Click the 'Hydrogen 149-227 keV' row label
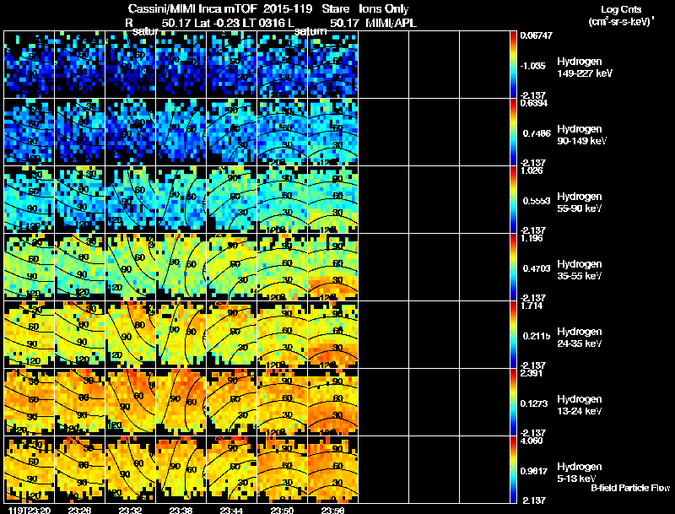 [x=585, y=68]
